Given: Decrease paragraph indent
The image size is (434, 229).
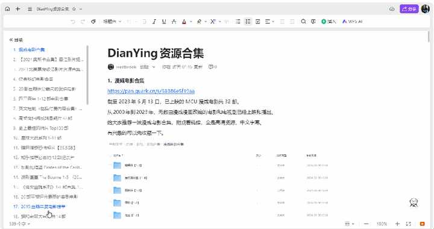Looking at the screenshot, I should pyautogui.click(x=282, y=21).
